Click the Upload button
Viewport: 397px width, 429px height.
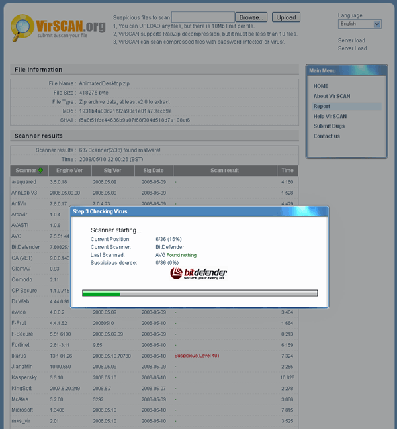coord(286,17)
